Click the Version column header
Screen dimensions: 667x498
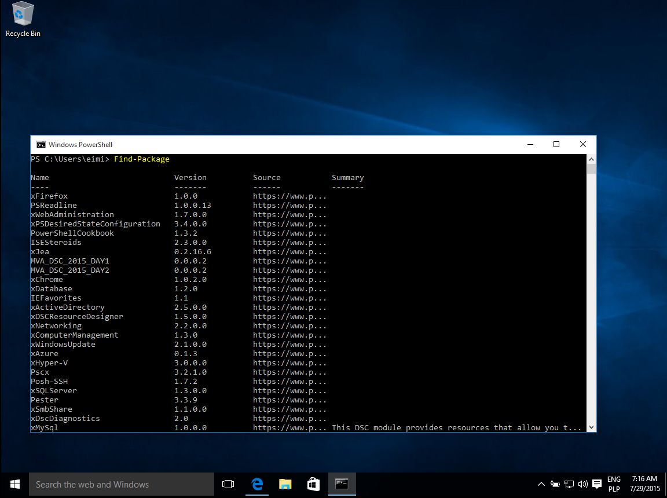tap(190, 177)
